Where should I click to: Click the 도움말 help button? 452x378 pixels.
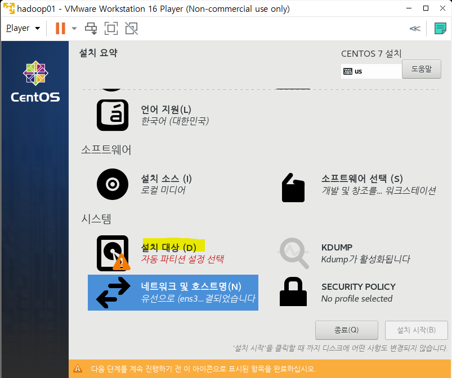point(422,69)
